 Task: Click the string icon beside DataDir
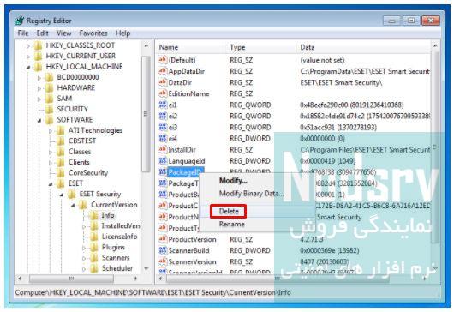pyautogui.click(x=163, y=82)
